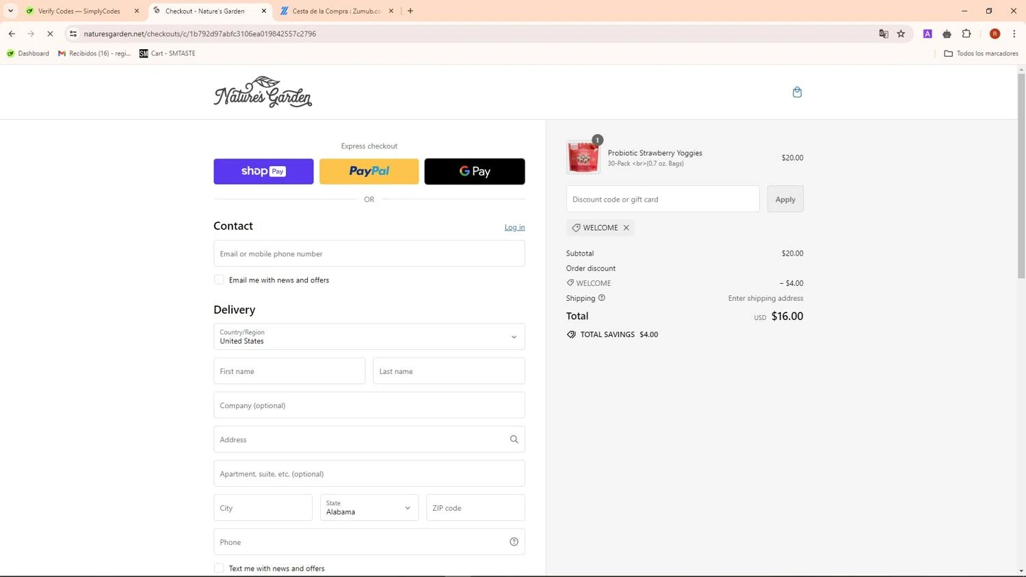Open the Cart - SMTASTE bookmark
The height and width of the screenshot is (577, 1026).
(168, 53)
